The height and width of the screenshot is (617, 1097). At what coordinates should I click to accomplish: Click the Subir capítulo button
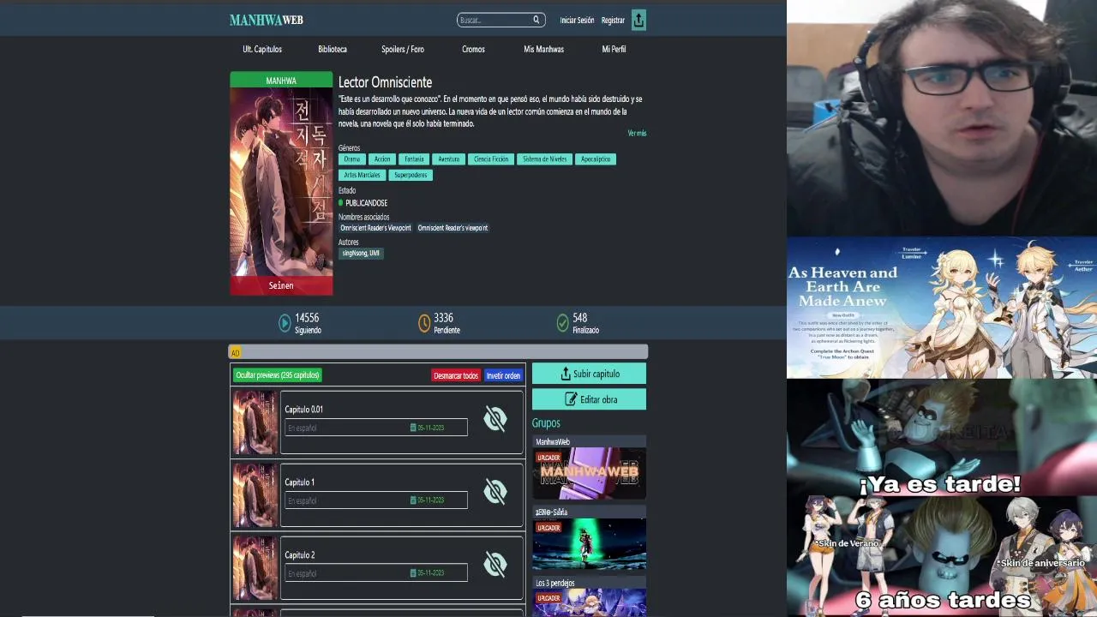pos(589,374)
